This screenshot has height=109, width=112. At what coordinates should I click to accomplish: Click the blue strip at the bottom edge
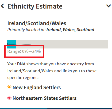56,108
